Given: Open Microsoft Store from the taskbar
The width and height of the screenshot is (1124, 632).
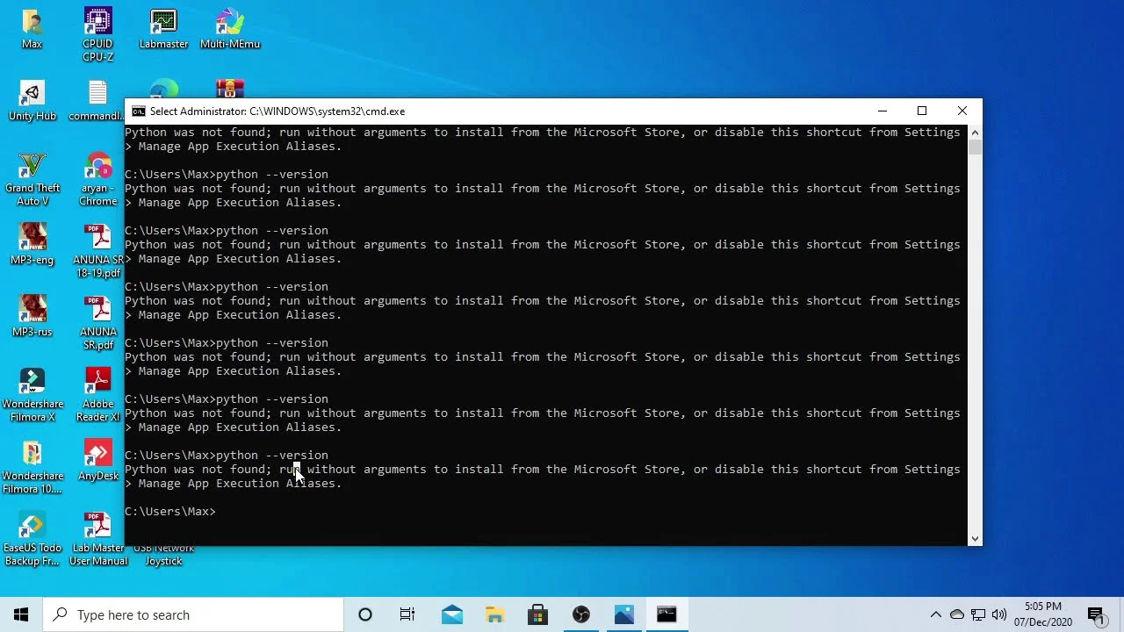Looking at the screenshot, I should pyautogui.click(x=537, y=614).
